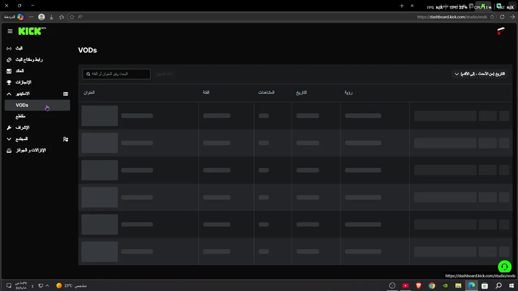
Task: Click the wrench icon beside الإشراف
Action: pyautogui.click(x=9, y=128)
